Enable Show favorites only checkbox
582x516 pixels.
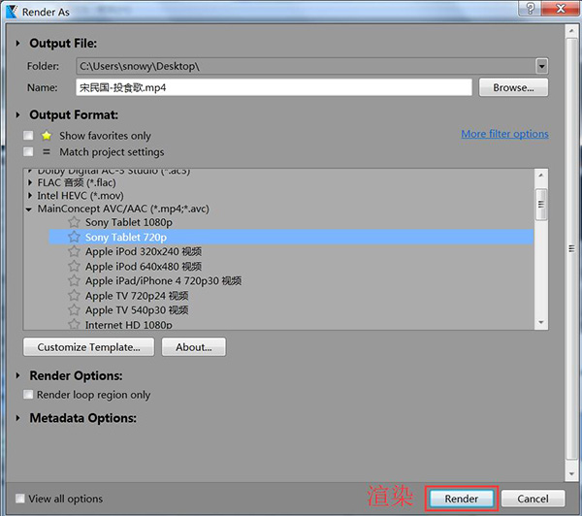pyautogui.click(x=28, y=136)
